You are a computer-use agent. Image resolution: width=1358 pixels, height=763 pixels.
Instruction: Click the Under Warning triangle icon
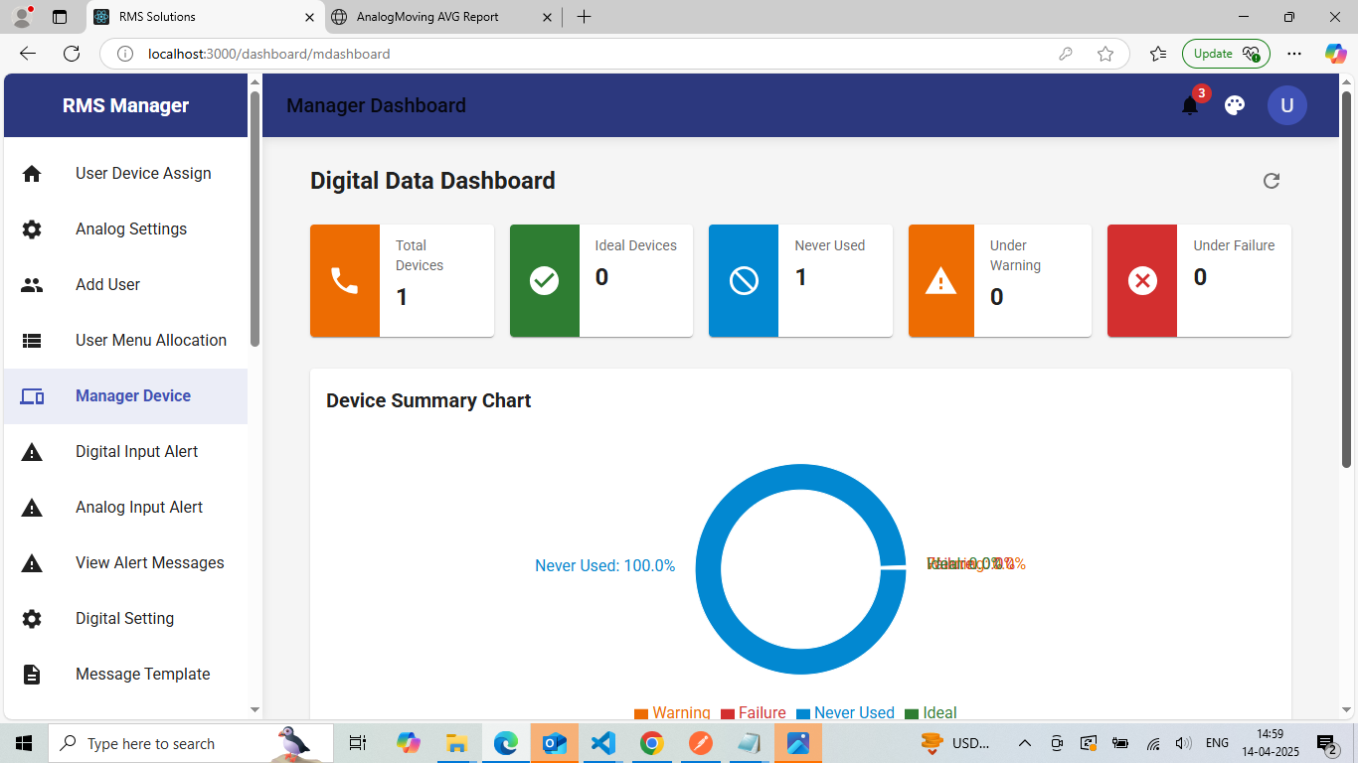pos(942,281)
